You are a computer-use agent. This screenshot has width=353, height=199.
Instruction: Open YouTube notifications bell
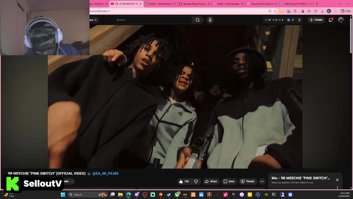pos(330,20)
